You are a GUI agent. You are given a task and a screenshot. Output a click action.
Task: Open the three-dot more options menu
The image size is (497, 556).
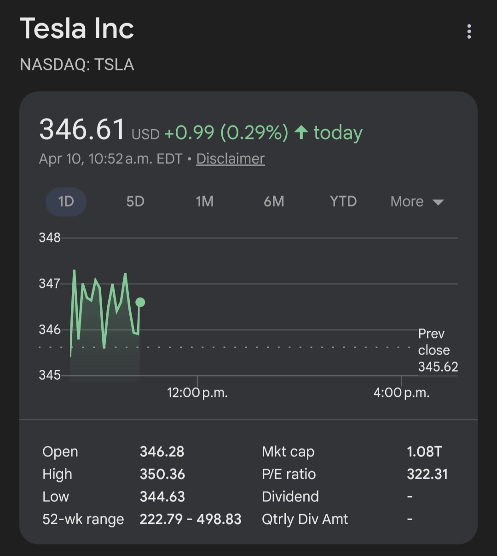(469, 31)
